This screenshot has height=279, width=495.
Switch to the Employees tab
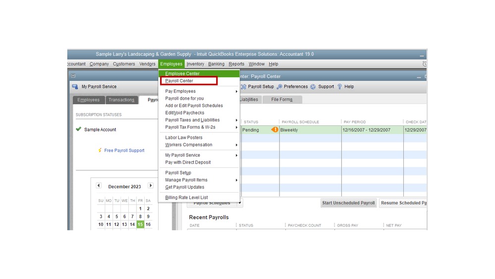coord(89,100)
